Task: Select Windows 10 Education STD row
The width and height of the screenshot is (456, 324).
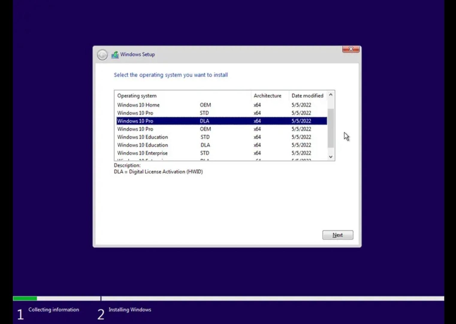Action: tap(221, 137)
